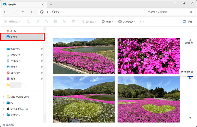Image resolution: width=197 pixels, height=127 pixels.
Task: Click the Share icon in toolbar
Action: click(64, 21)
